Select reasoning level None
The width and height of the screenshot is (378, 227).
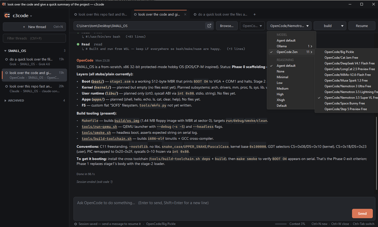coord(291,71)
